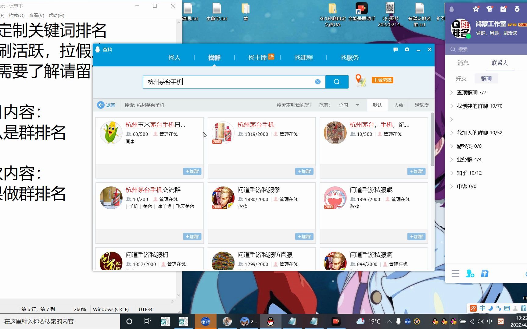The width and height of the screenshot is (527, 329).
Task: Click the volume speaker tray icon
Action: point(481,321)
